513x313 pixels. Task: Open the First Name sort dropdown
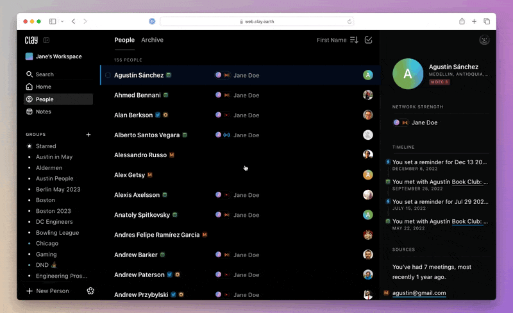click(x=337, y=40)
